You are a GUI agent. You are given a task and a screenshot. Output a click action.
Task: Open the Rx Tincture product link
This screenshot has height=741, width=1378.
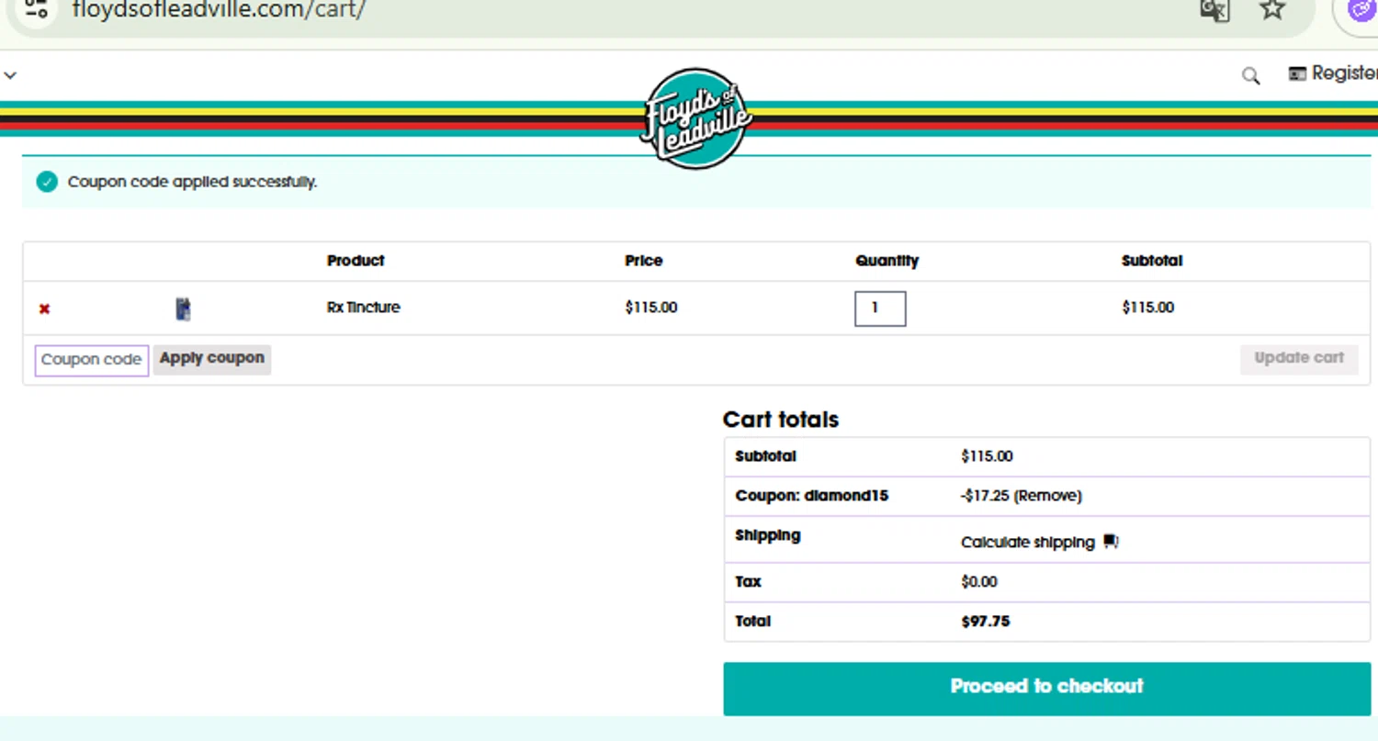pyautogui.click(x=364, y=308)
